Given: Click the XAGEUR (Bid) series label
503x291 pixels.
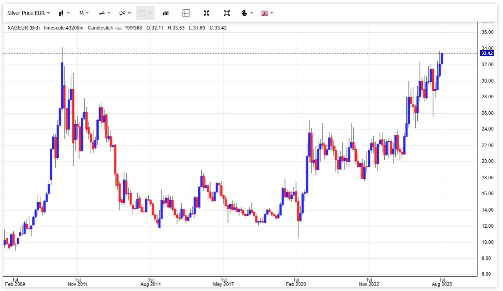Looking at the screenshot, I should click(24, 28).
